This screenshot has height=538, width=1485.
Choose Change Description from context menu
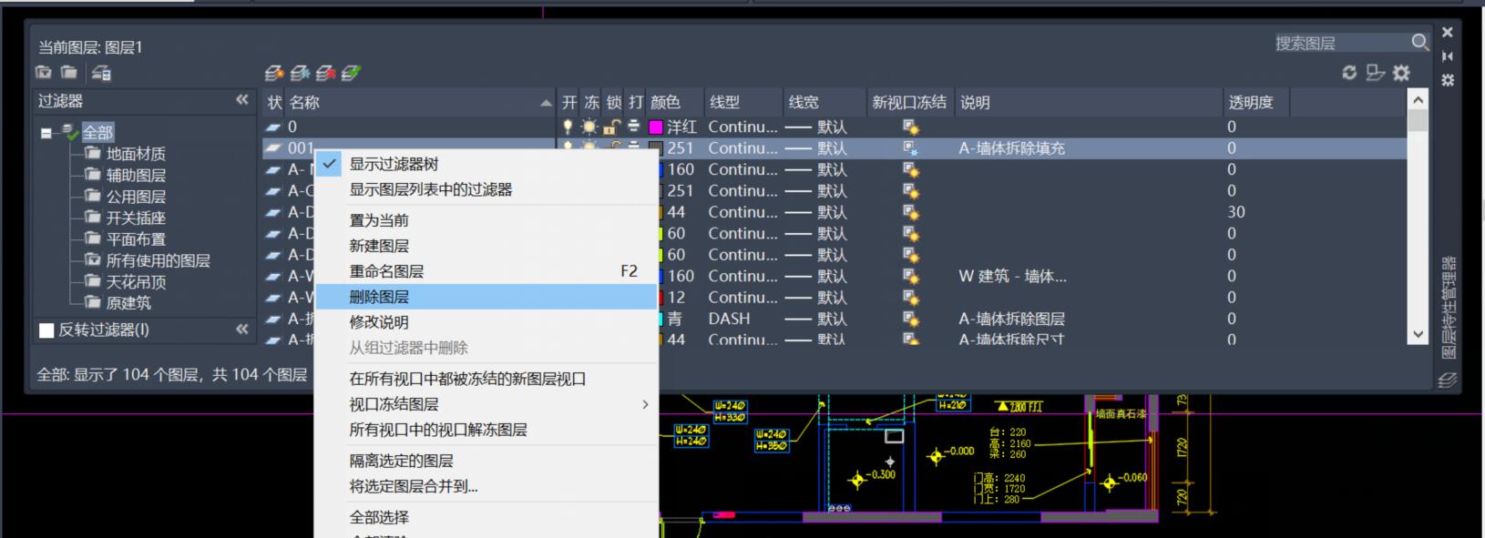point(379,322)
